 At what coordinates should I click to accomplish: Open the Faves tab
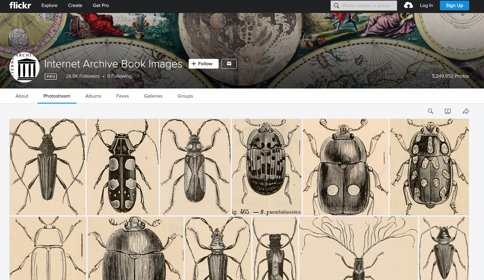pyautogui.click(x=122, y=96)
